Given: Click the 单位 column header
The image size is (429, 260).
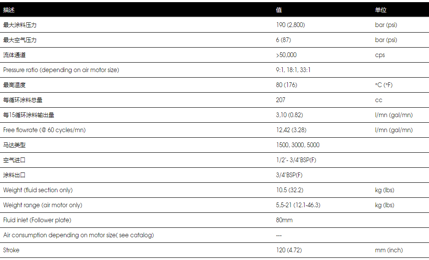Looking at the screenshot, I should 381,10.
